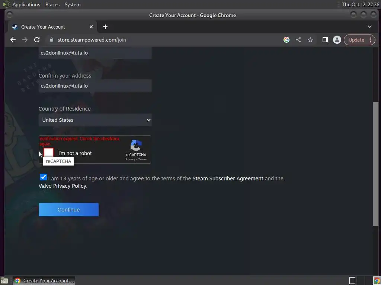Click the Steam favicon on the tab

pos(15,27)
